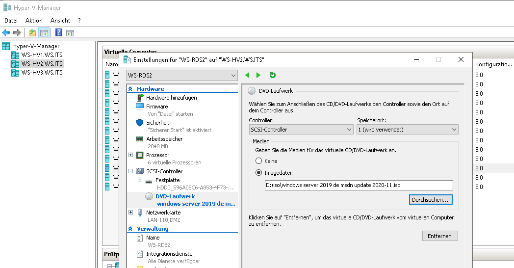Click "2048 MB" memory value text
Screen dimensions: 514x268
pos(157,146)
